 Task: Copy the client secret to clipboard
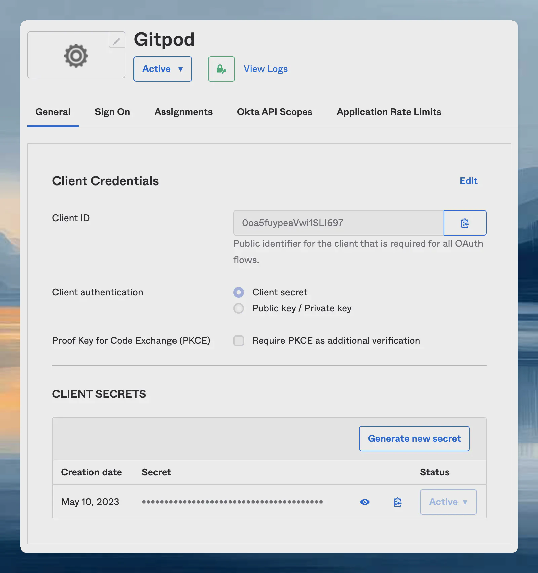coord(398,502)
